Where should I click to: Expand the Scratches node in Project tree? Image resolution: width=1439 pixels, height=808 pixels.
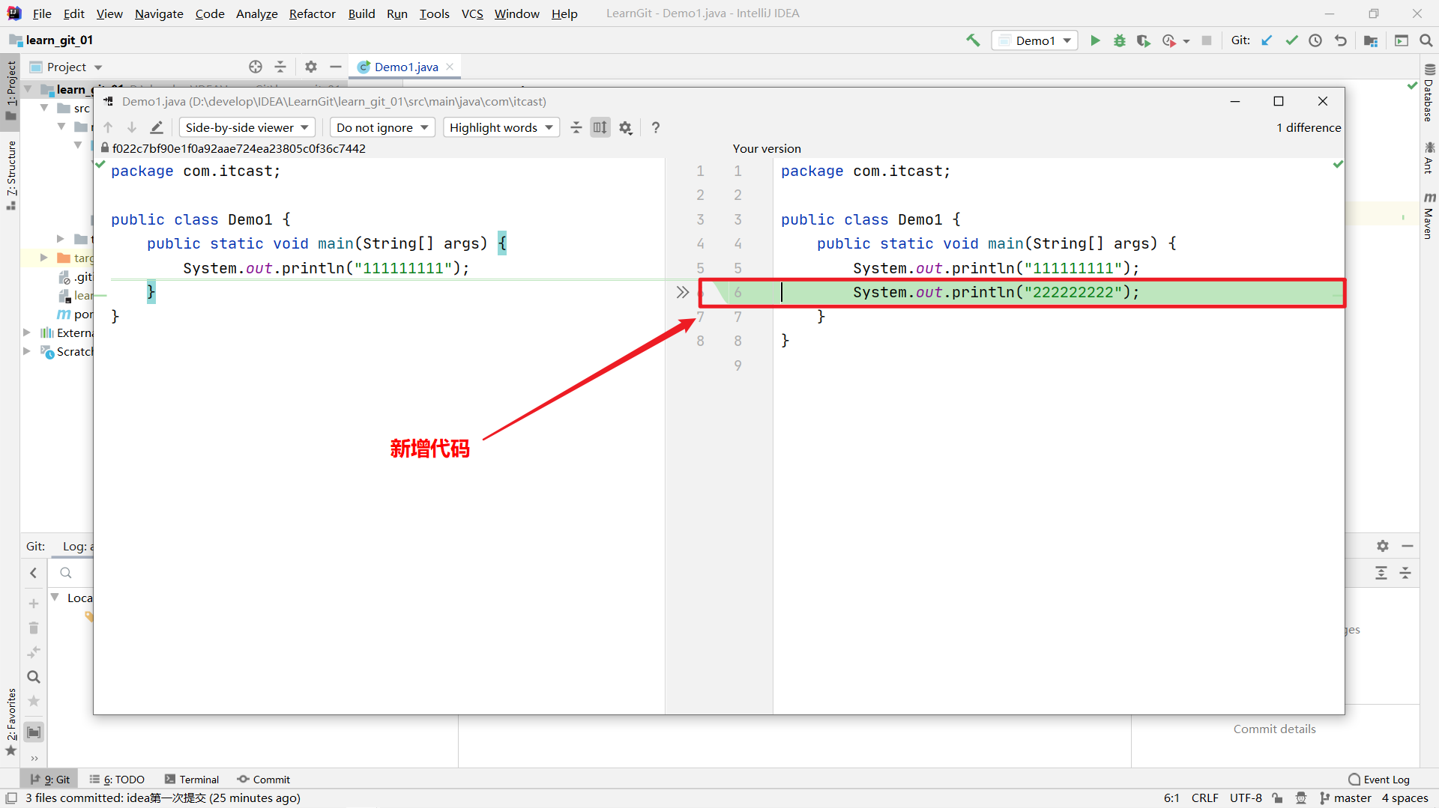[27, 351]
